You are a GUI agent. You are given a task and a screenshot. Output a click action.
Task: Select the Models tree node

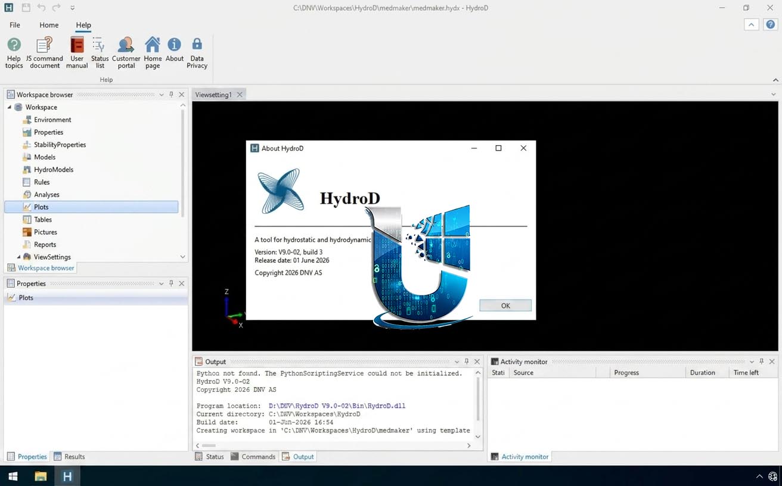(x=45, y=157)
